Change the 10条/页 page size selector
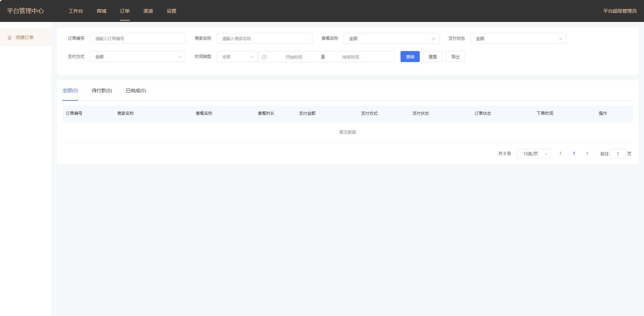The height and width of the screenshot is (316, 644). [x=533, y=154]
